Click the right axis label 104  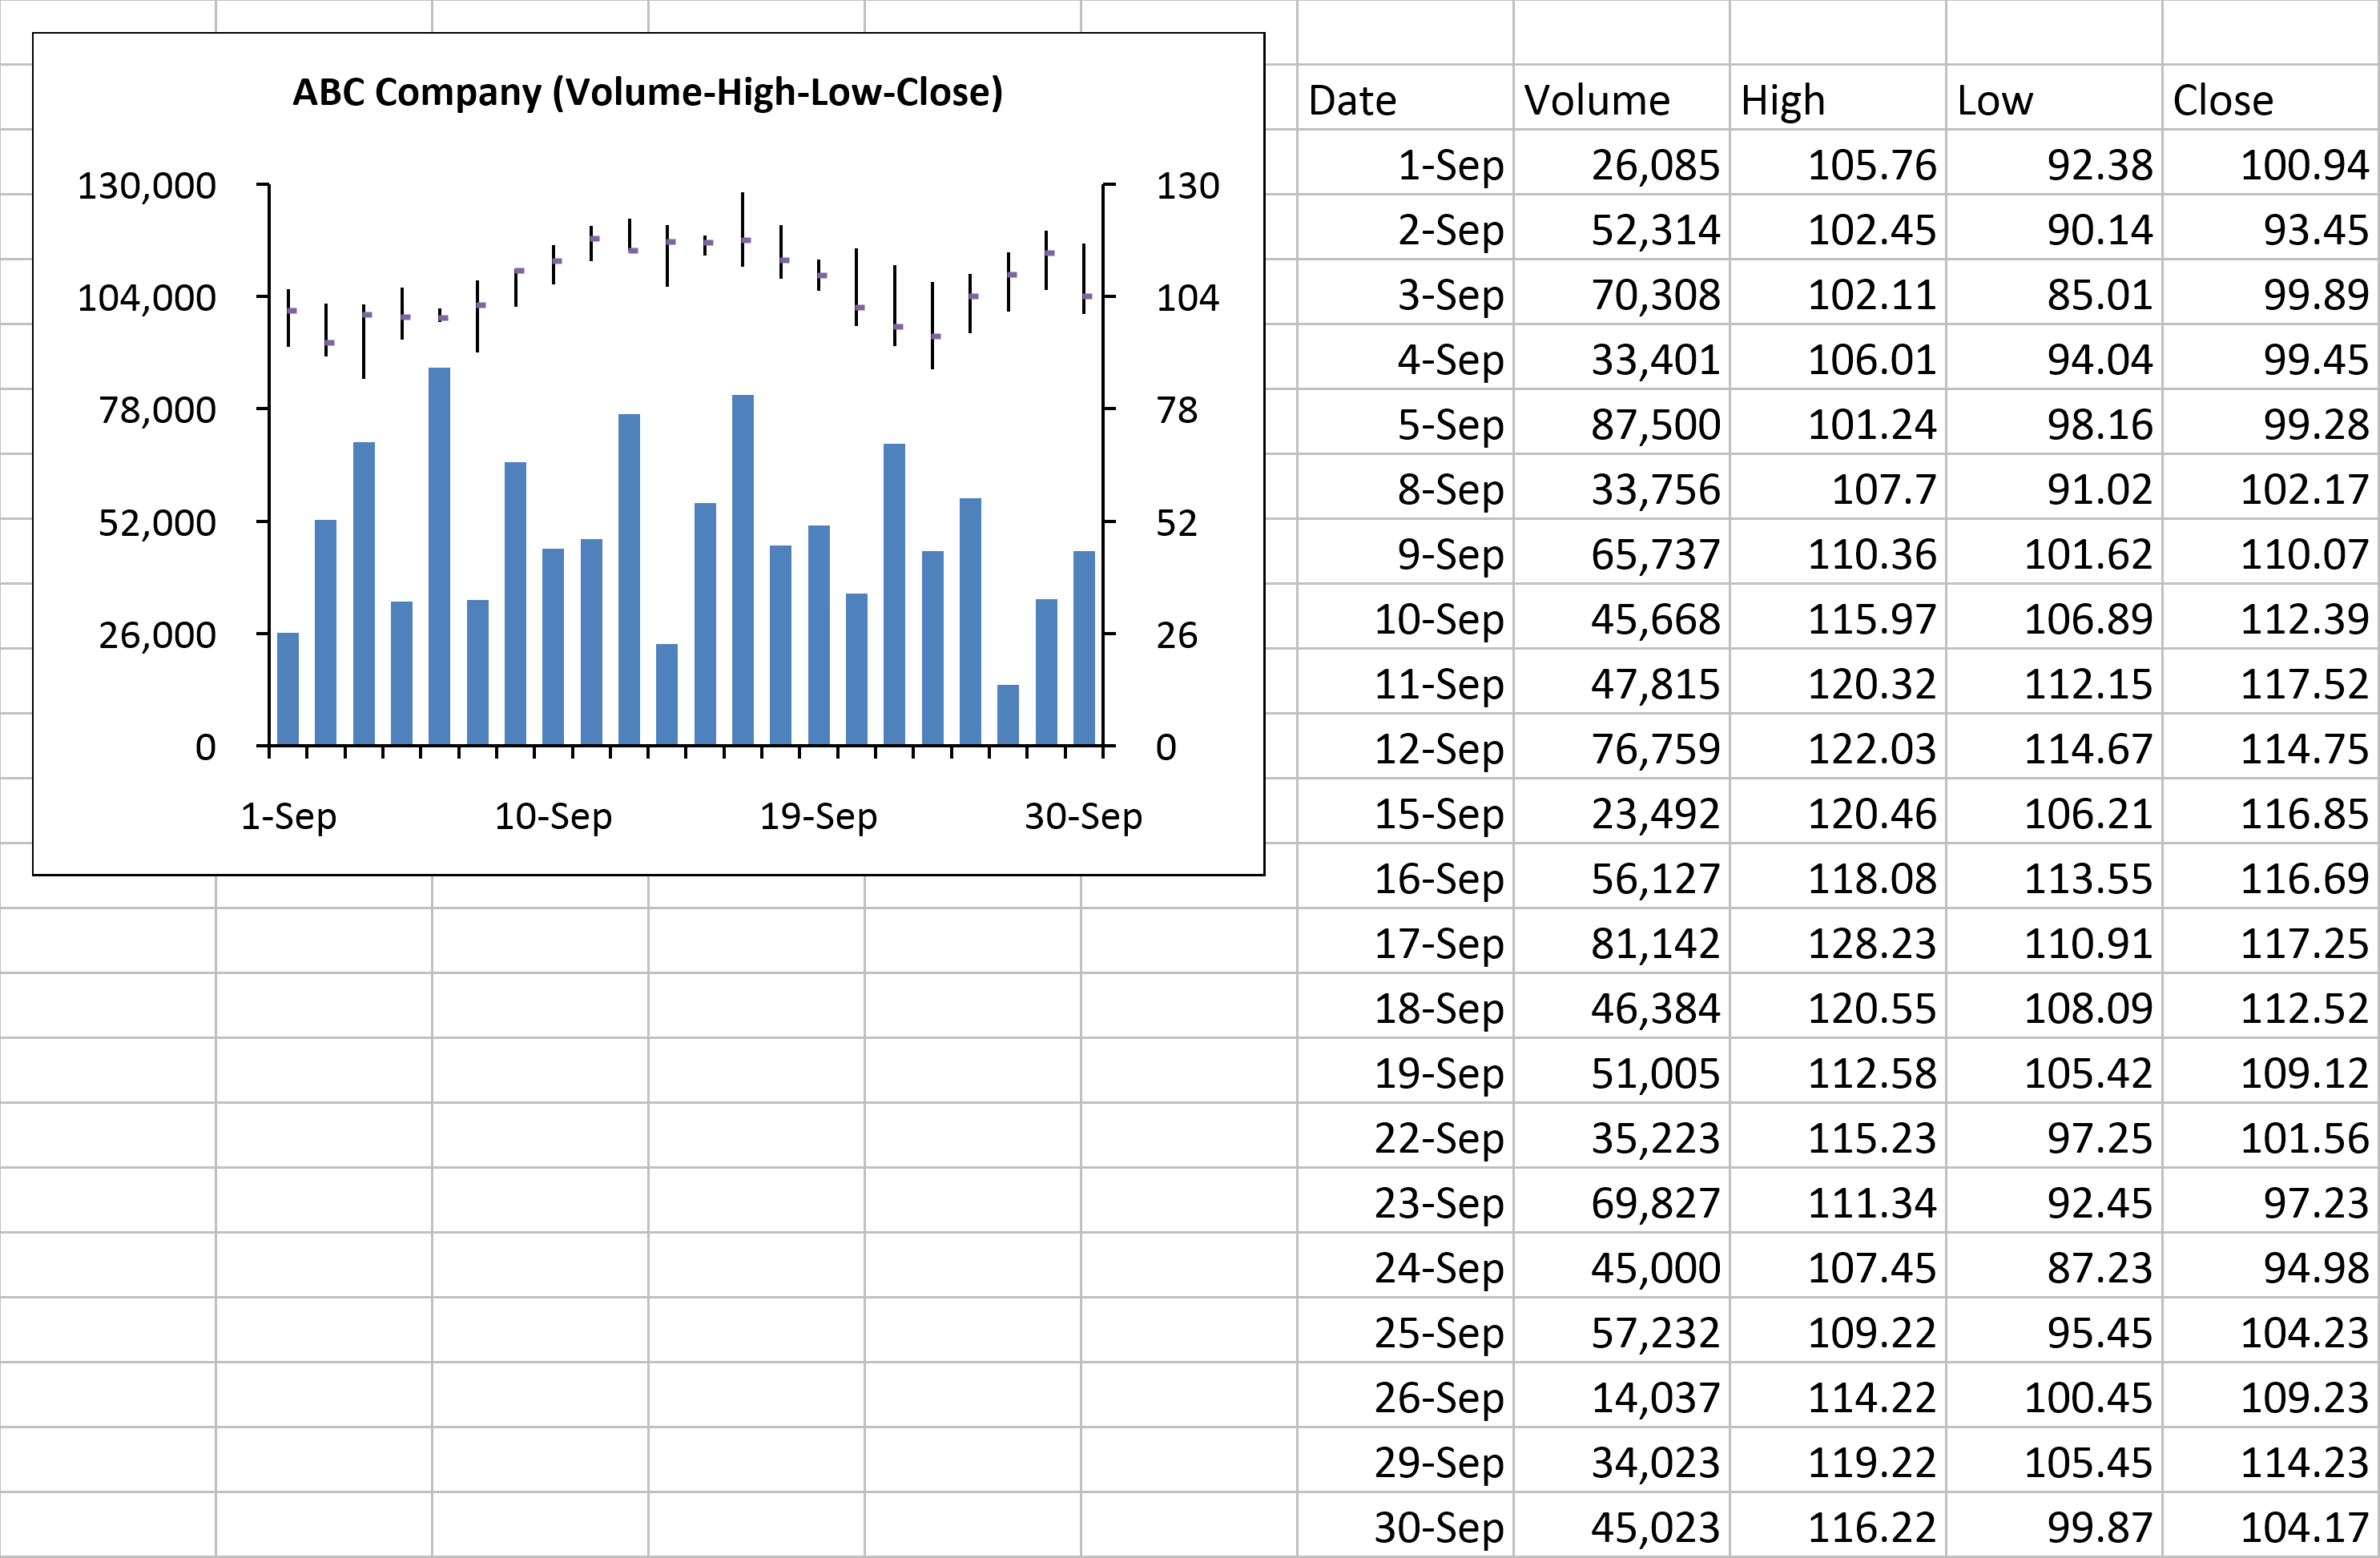tap(1187, 298)
